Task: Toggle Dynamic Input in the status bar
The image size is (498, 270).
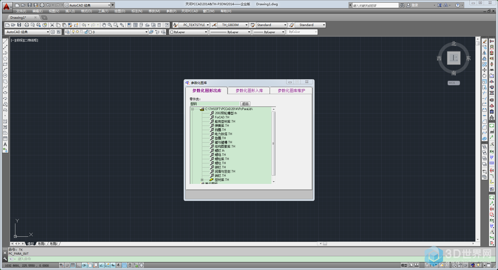Action: (x=113, y=265)
